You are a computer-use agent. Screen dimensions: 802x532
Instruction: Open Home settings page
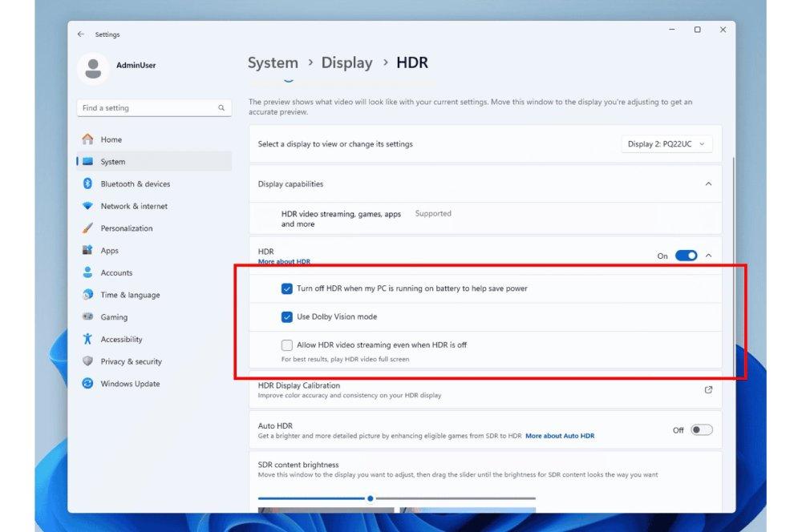coord(154,139)
